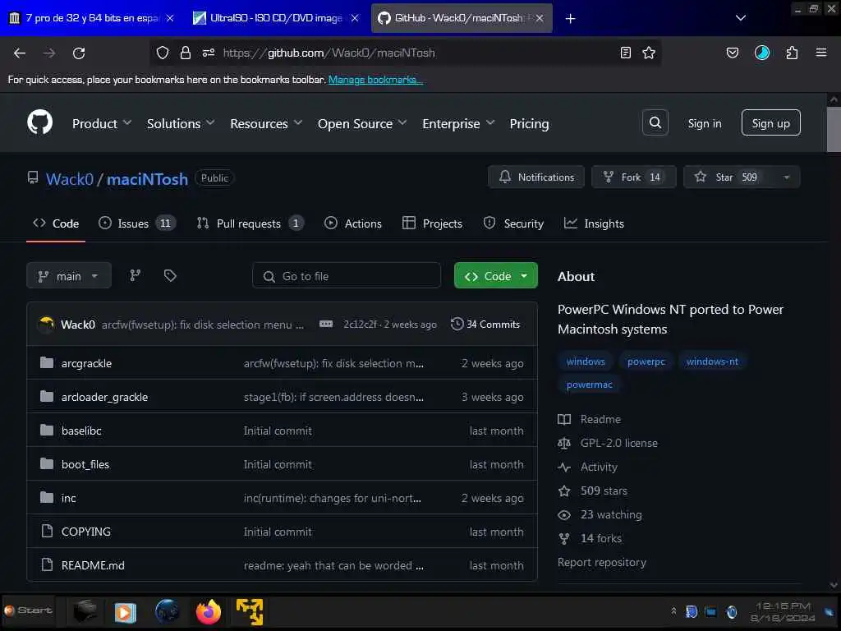Click the padlock site security icon
The image size is (841, 631).
pos(186,53)
